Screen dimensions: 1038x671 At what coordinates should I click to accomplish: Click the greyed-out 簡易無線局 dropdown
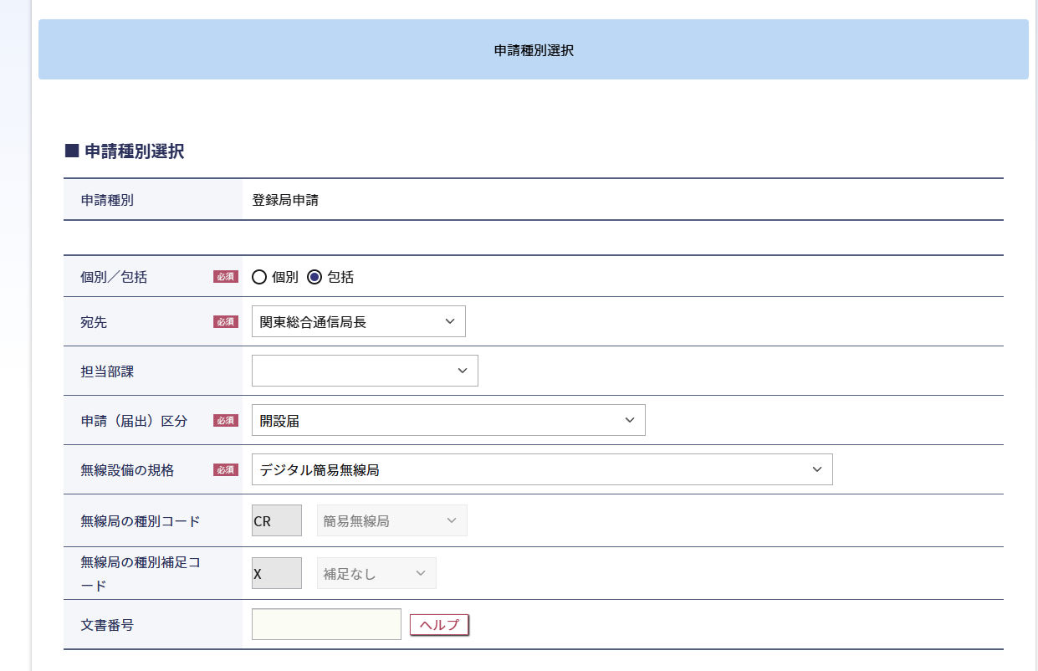point(391,520)
